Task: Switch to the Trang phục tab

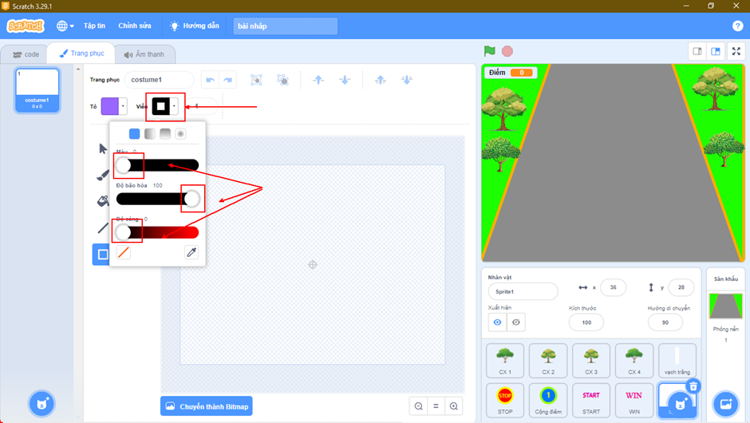Action: tap(82, 53)
